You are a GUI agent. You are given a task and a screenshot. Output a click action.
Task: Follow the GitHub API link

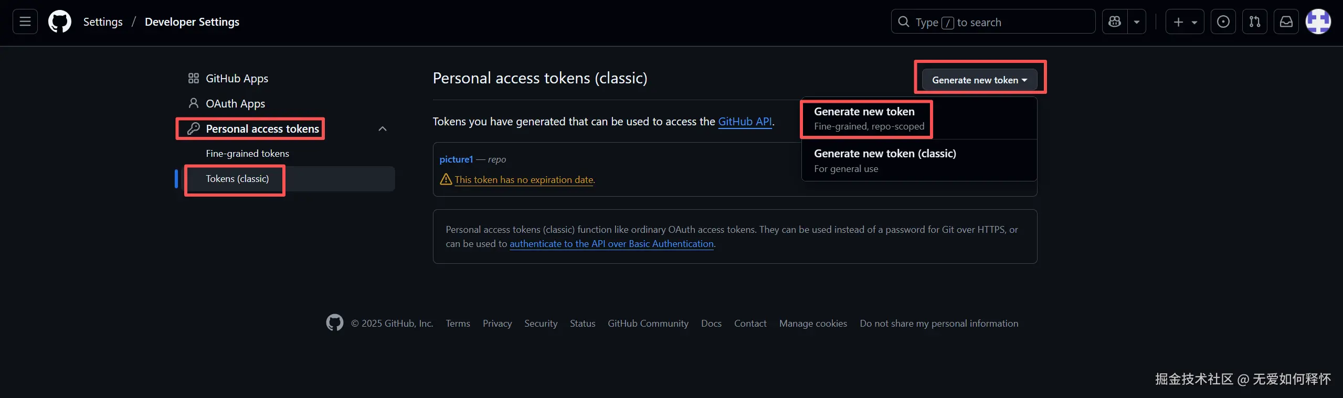coord(745,122)
